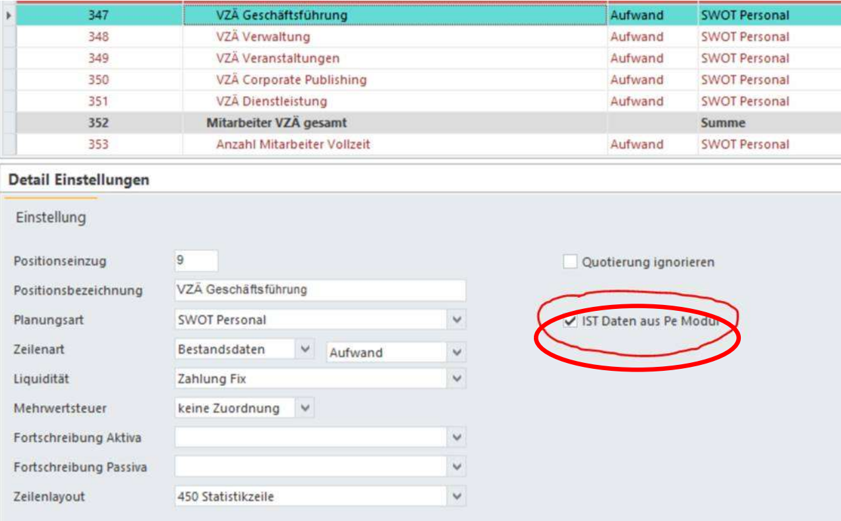Select the Einstellung tab
Viewport: 841px width, 521px height.
[x=51, y=217]
